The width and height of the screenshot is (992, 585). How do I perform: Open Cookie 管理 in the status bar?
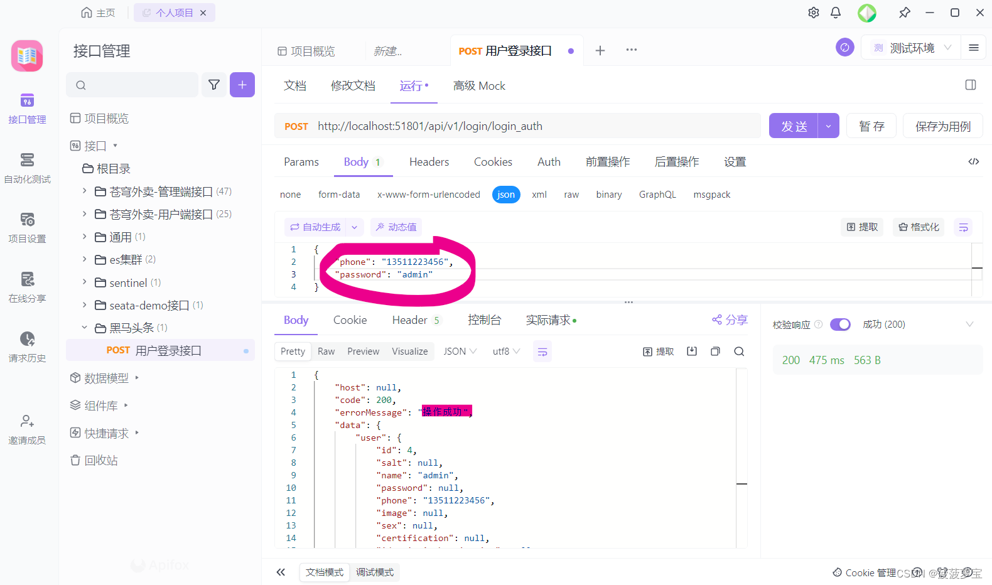click(865, 572)
